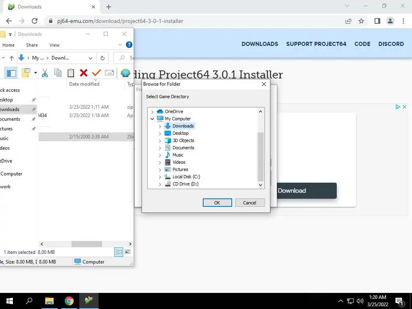Click the Paste clipboard icon
The height and width of the screenshot is (309, 412).
pos(71,73)
